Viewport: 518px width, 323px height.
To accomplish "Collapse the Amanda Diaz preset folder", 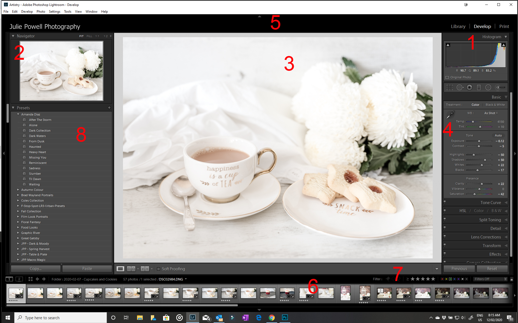I will 18,114.
